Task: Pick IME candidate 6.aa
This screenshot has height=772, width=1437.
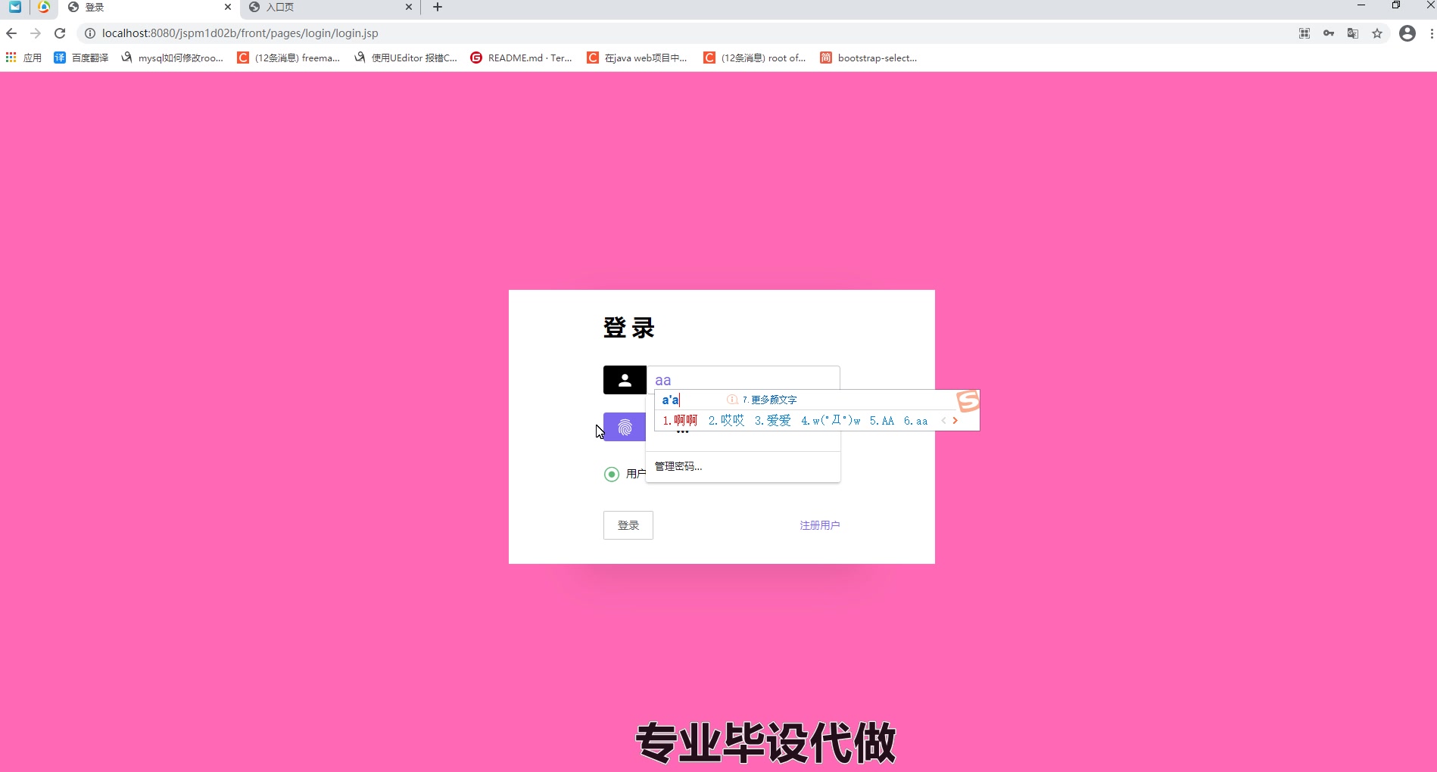Action: point(915,420)
